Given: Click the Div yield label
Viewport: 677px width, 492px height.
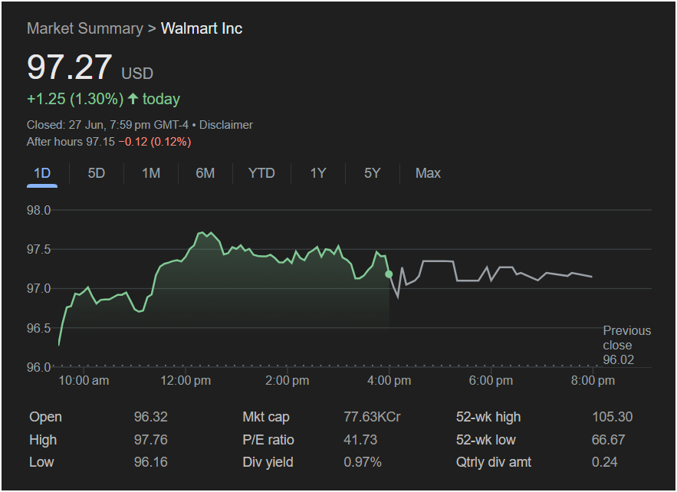Looking at the screenshot, I should point(268,462).
